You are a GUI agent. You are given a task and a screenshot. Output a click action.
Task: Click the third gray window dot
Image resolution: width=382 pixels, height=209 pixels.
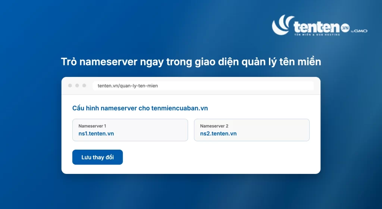click(x=84, y=85)
